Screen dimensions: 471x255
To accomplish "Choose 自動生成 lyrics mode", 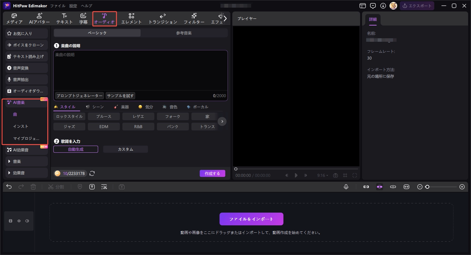I will pyautogui.click(x=76, y=149).
